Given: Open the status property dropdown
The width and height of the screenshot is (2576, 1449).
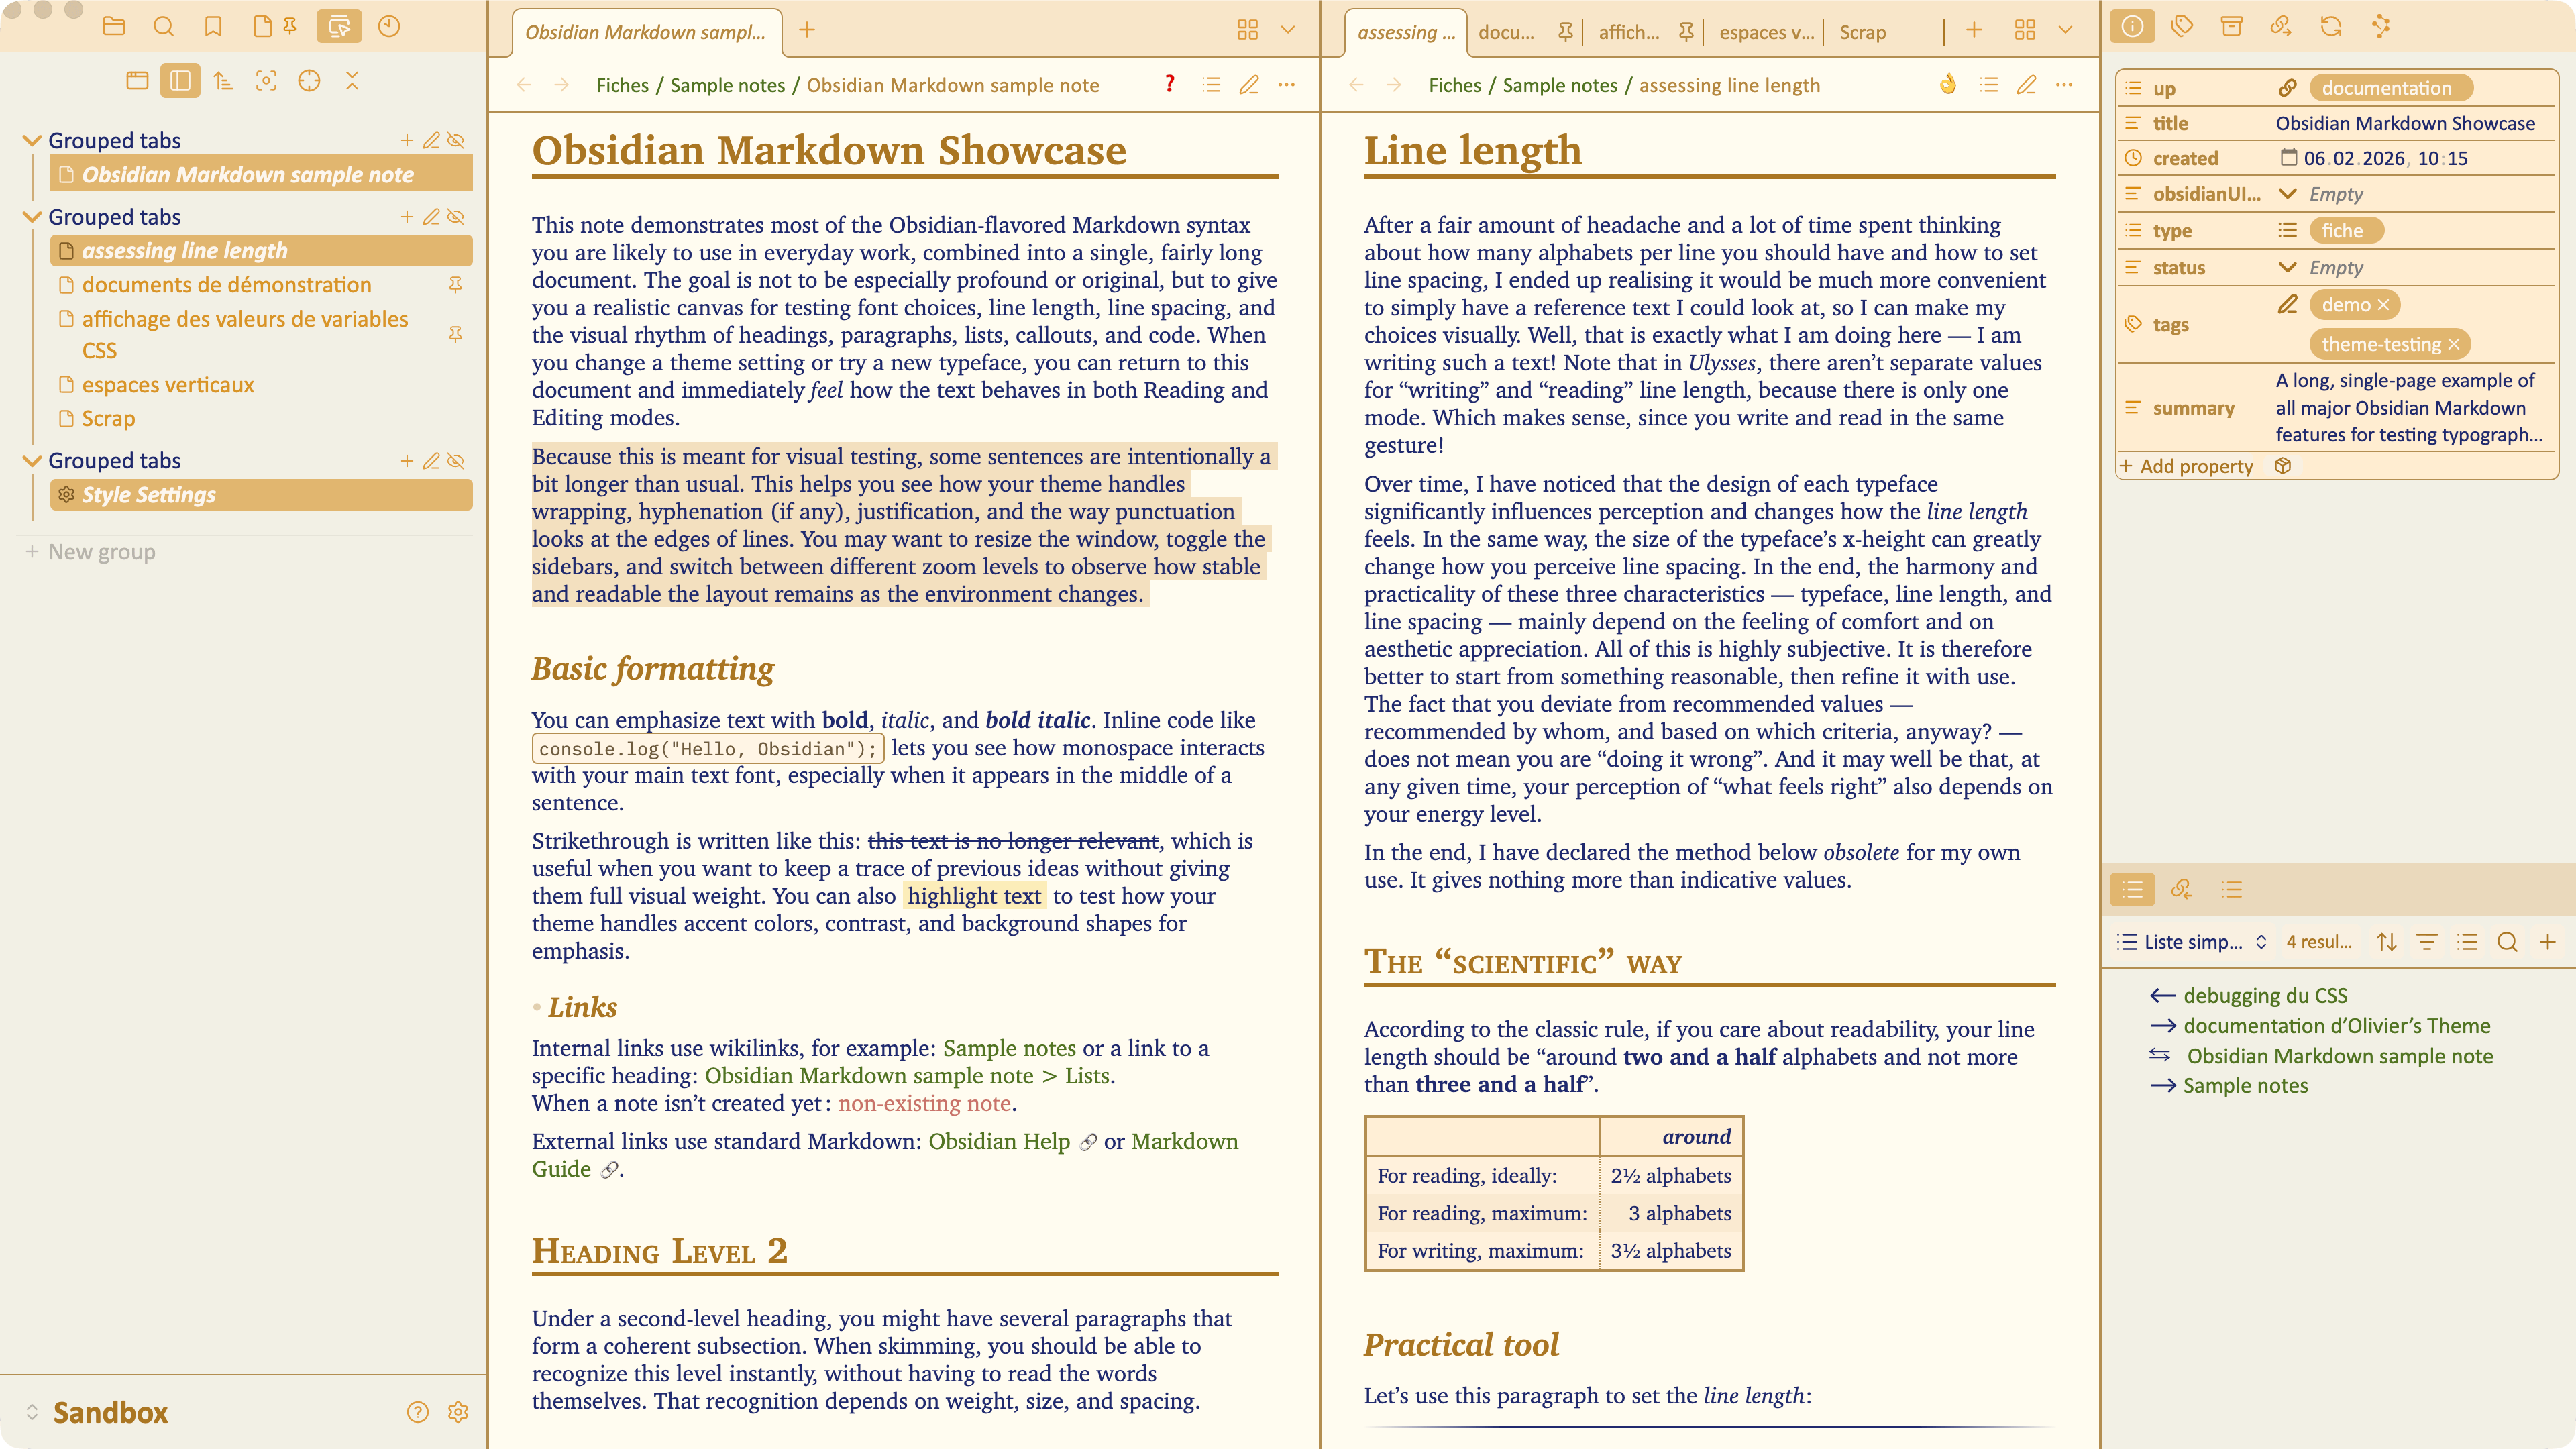Looking at the screenshot, I should click(2287, 267).
